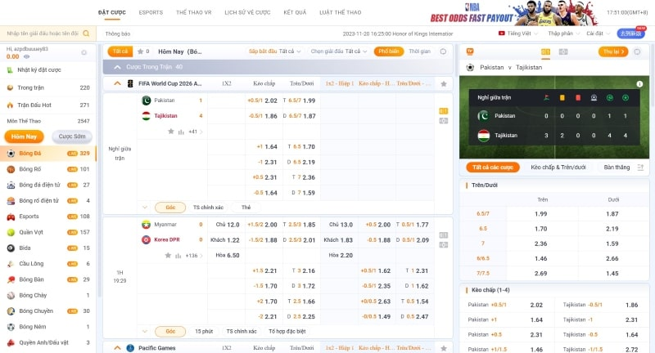
Task: Open LUẬT THỂ THAO rules menu
Action: 341,12
